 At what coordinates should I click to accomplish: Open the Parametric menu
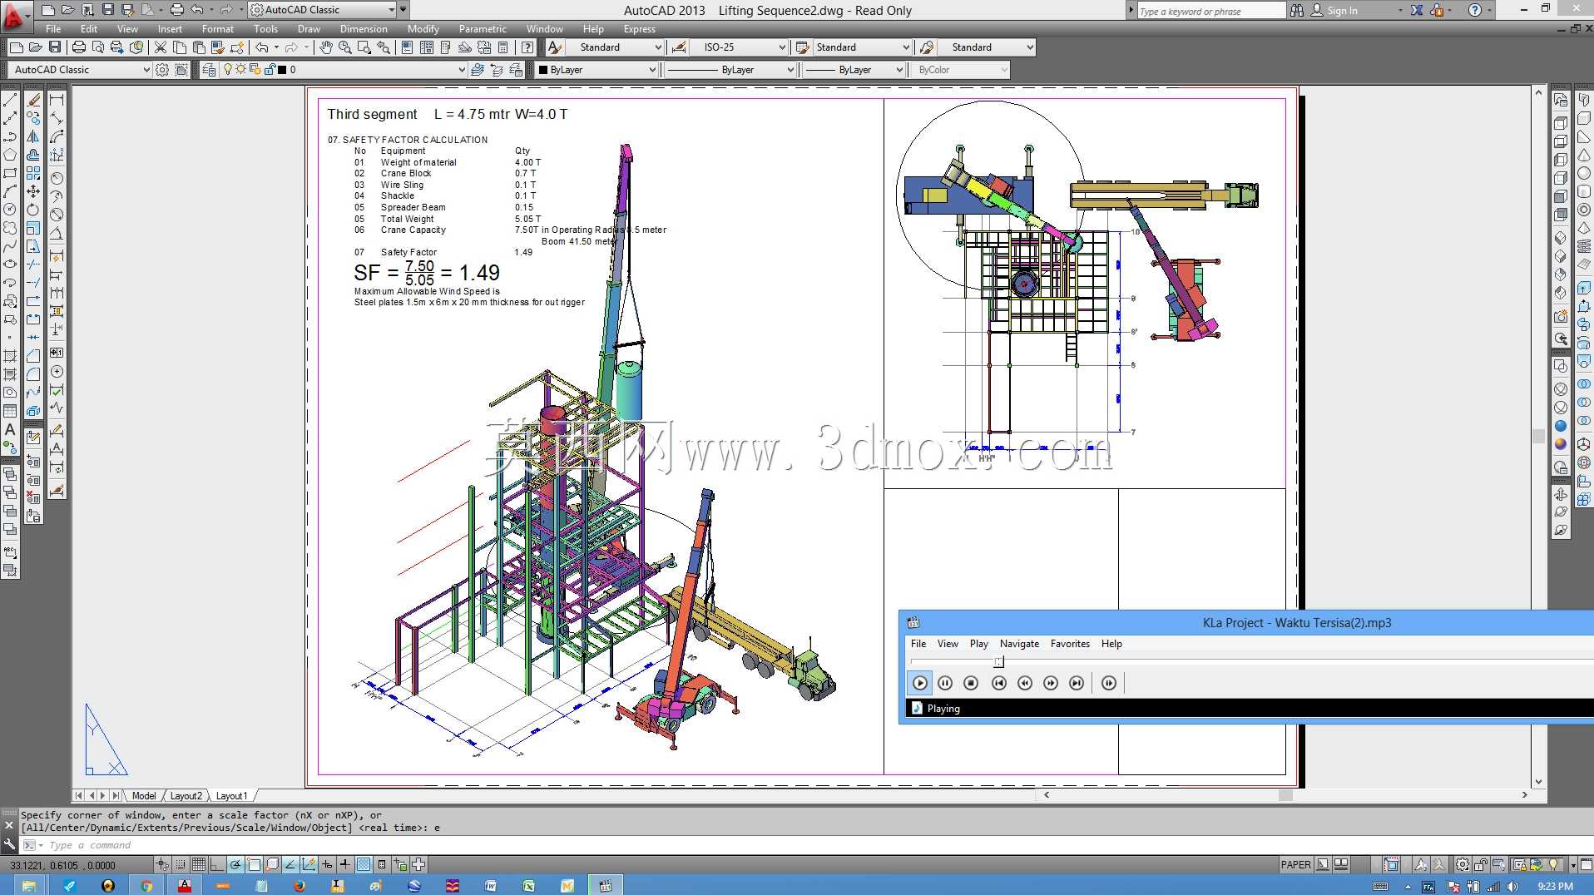[x=483, y=29]
